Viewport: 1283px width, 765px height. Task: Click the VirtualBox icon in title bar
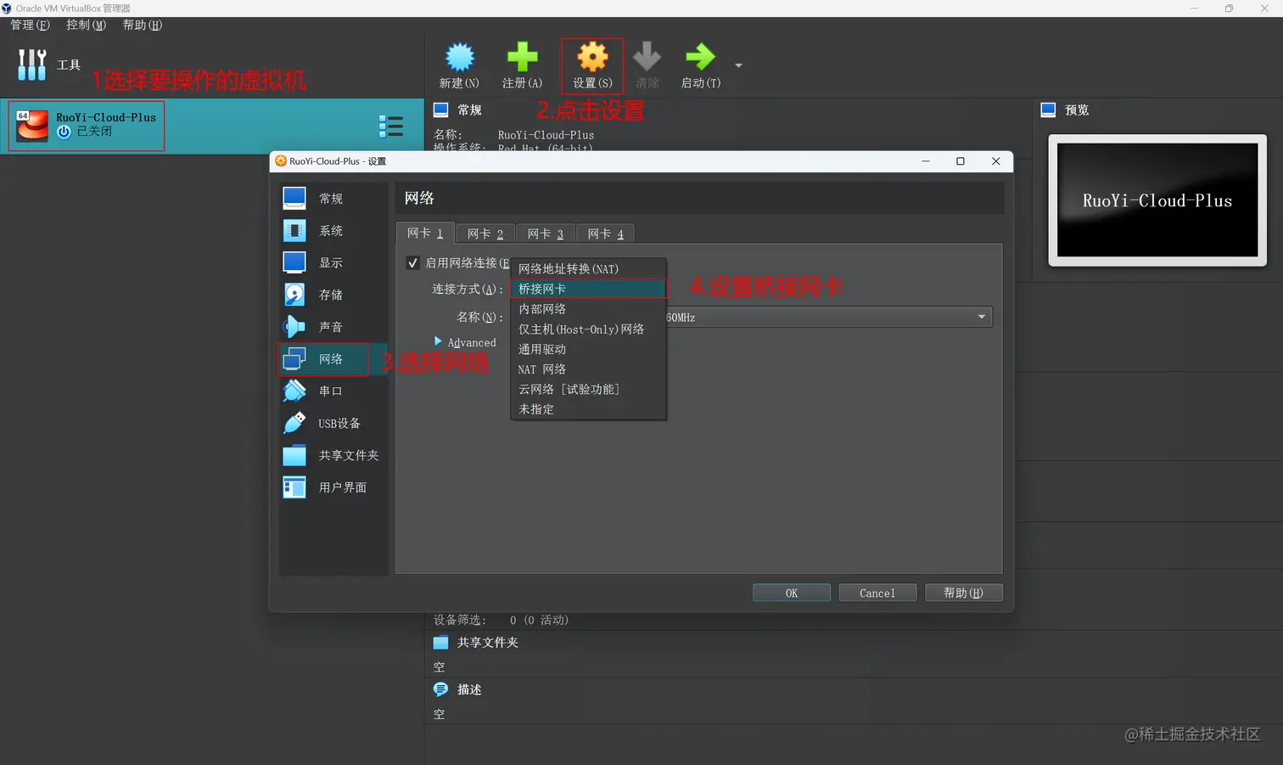[7, 8]
